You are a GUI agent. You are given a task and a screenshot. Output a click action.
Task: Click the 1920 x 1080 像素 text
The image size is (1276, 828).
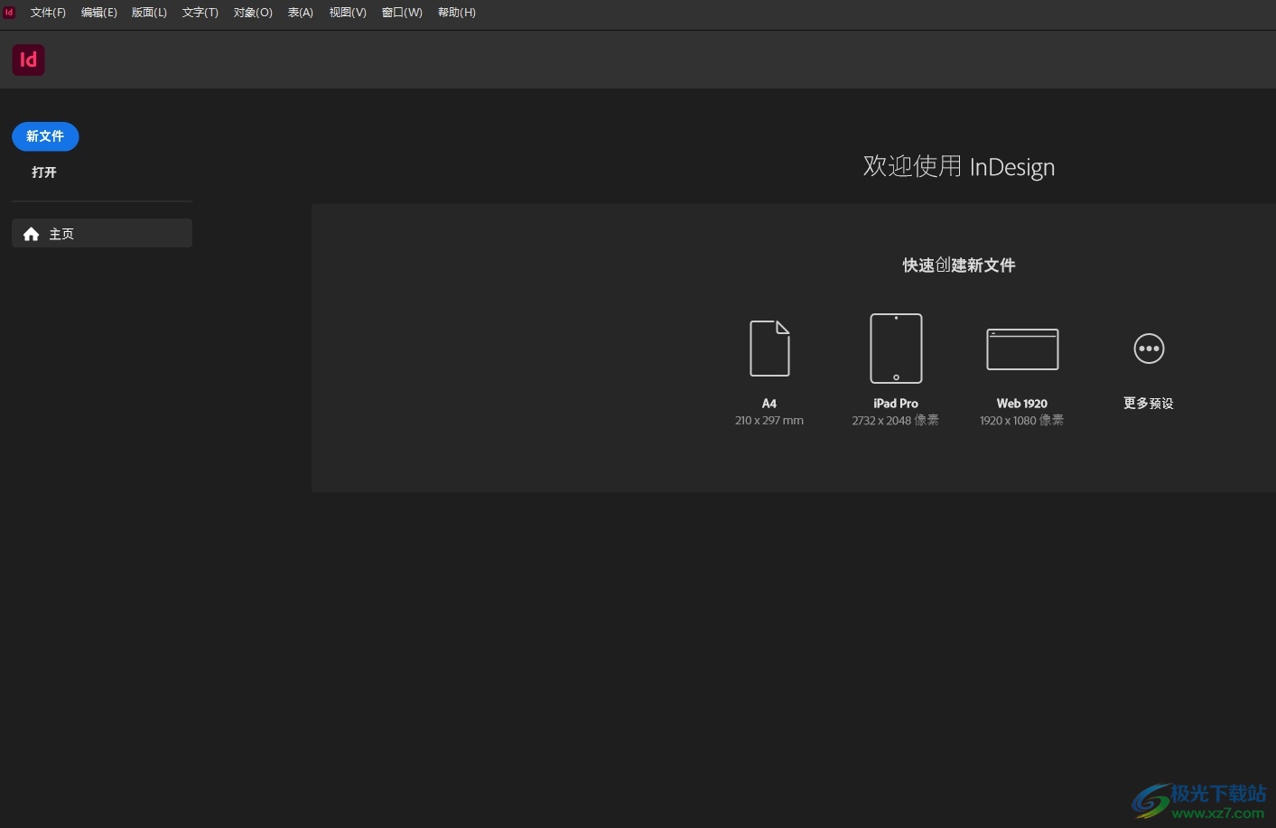tap(1022, 421)
